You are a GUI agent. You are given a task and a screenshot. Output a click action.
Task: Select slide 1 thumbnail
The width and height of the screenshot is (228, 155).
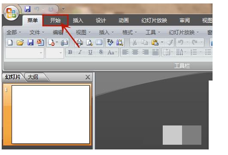[51, 114]
